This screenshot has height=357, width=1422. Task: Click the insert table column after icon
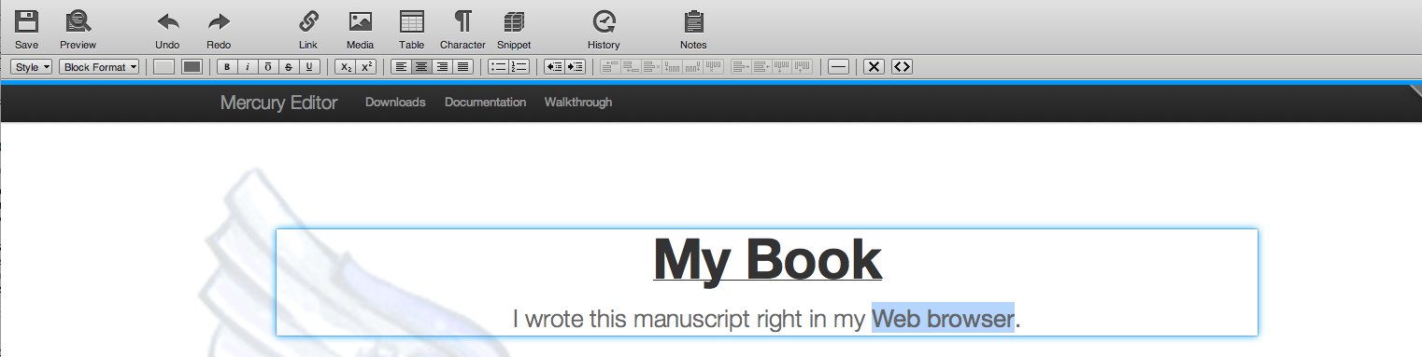point(692,67)
